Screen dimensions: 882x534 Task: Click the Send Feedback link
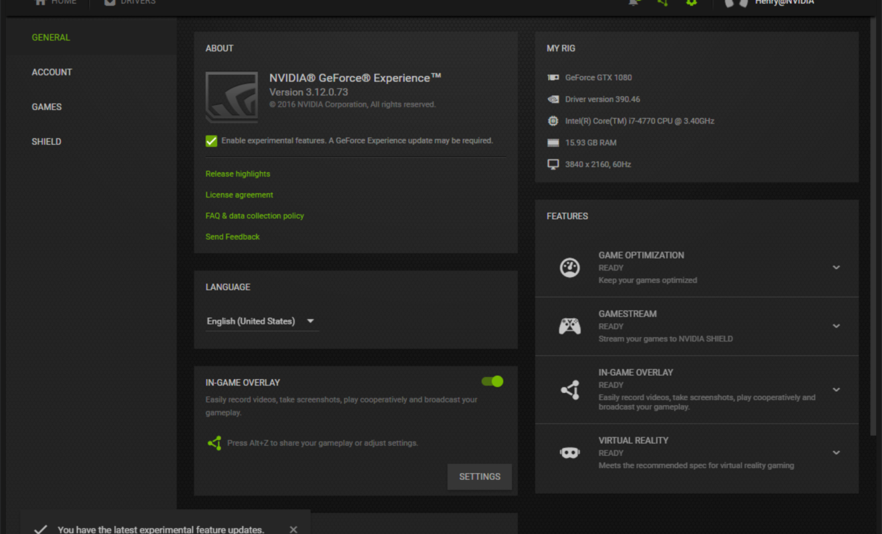pos(233,237)
